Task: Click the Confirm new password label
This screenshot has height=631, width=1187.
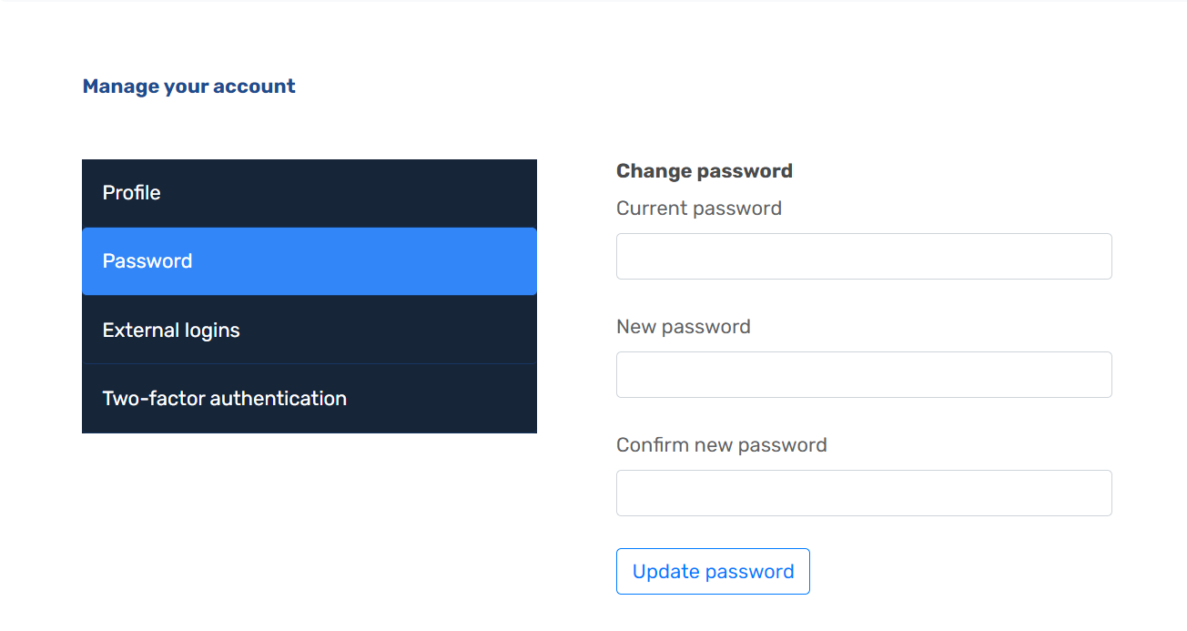Action: click(721, 444)
